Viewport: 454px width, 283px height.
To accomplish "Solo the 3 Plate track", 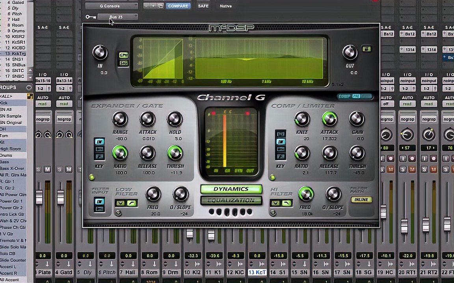I will pos(39,169).
